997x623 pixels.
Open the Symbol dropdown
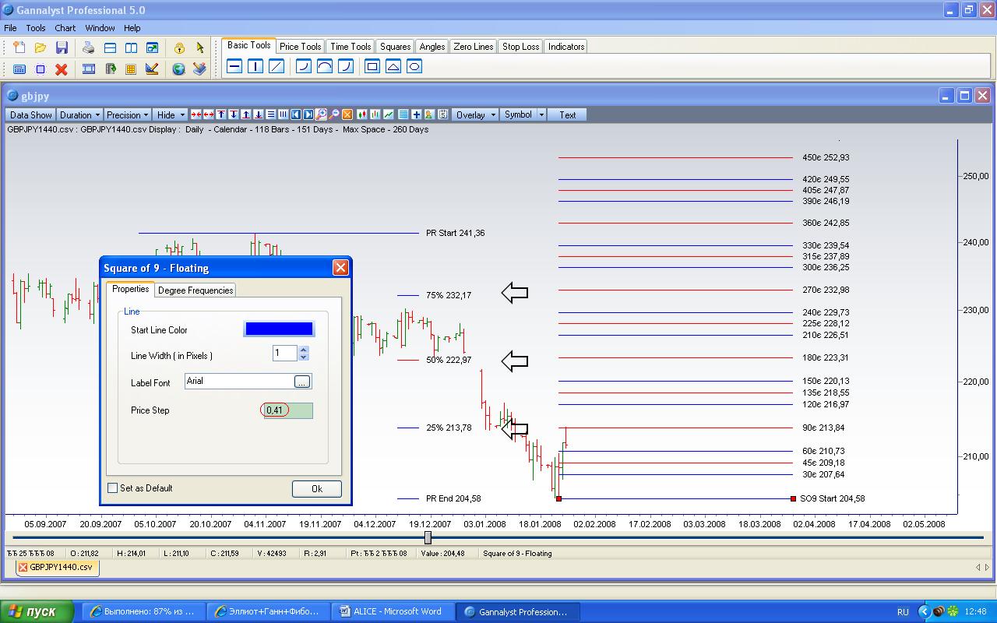(x=523, y=114)
